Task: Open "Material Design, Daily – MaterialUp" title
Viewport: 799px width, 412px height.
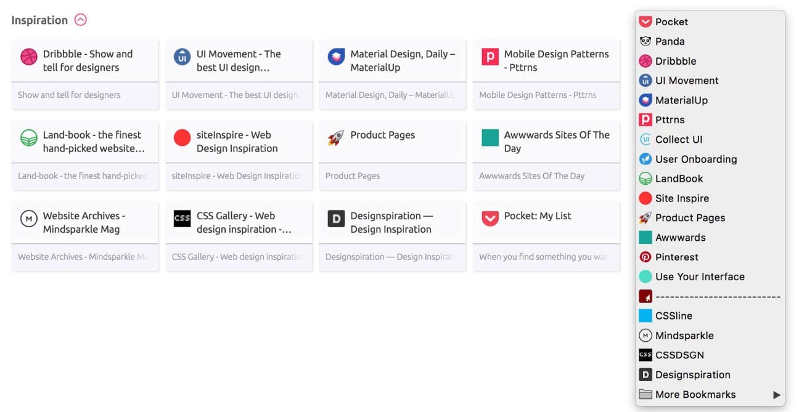Action: point(403,61)
